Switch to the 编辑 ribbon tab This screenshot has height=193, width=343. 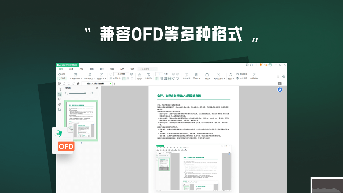[x=92, y=69]
